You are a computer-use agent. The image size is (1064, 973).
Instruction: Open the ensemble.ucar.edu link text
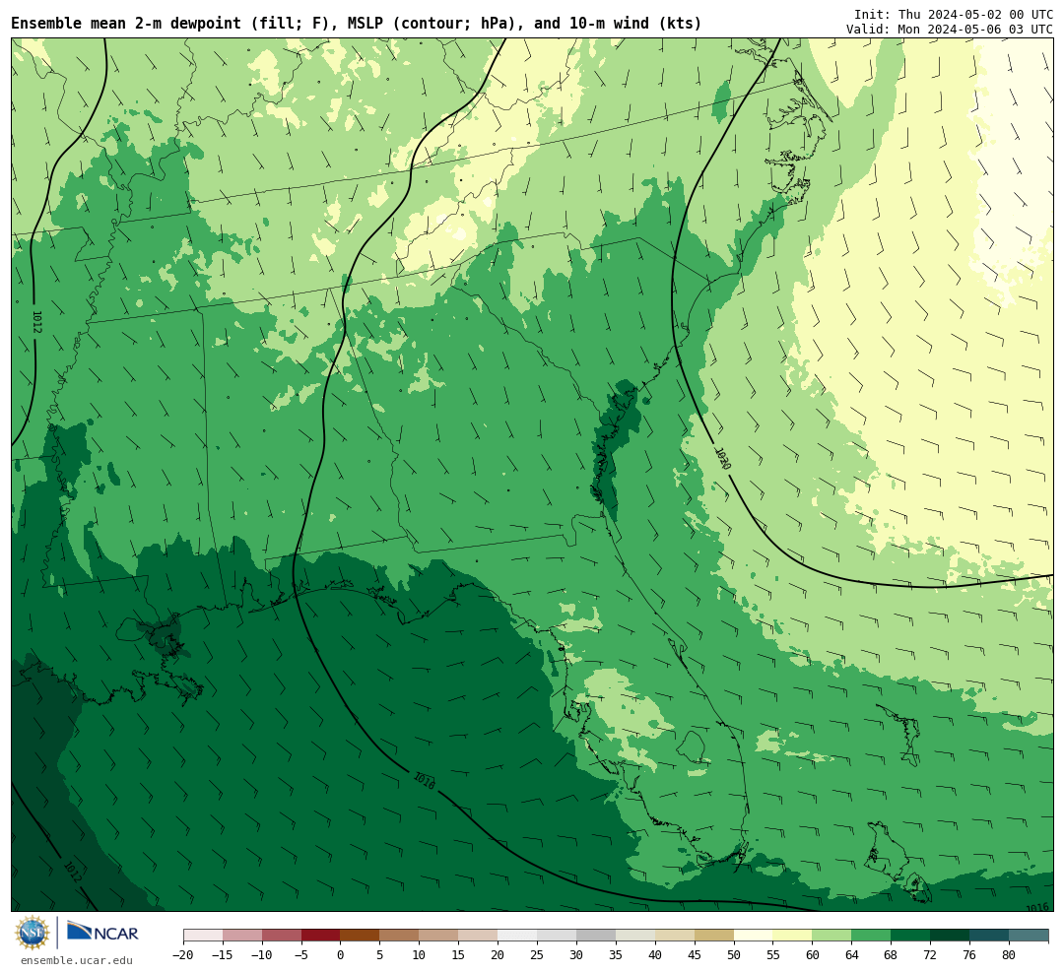point(77,960)
